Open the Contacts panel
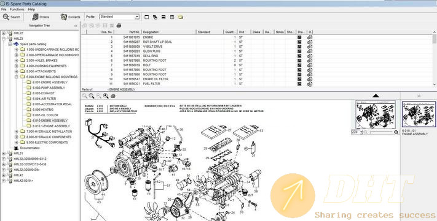This screenshot has height=221, width=437. coord(71,17)
